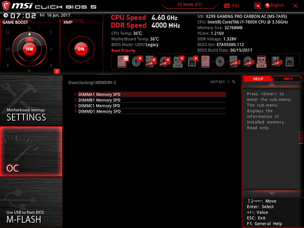Switch to the HELP tab

(x=258, y=79)
